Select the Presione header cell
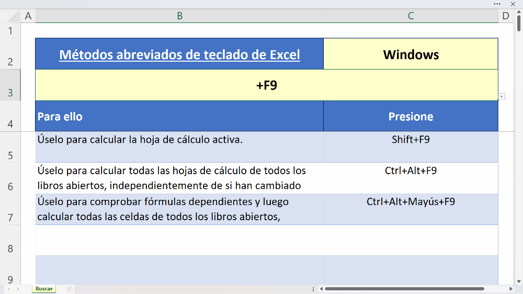The height and width of the screenshot is (294, 523). pos(411,116)
